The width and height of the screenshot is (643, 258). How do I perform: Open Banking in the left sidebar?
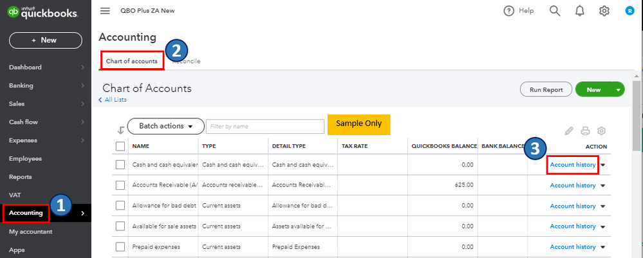tap(22, 85)
